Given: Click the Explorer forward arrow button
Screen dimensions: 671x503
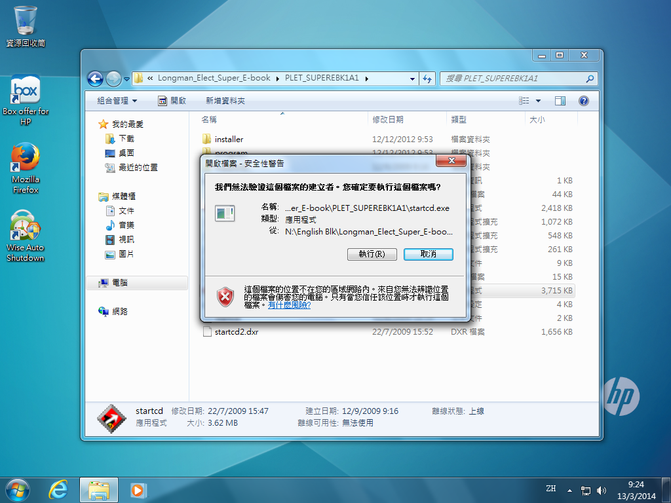Looking at the screenshot, I should tap(113, 79).
